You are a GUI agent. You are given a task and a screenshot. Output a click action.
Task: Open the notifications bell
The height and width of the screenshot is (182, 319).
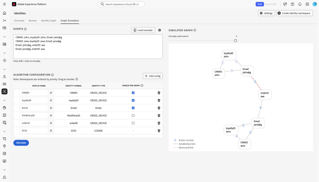coord(300,4)
